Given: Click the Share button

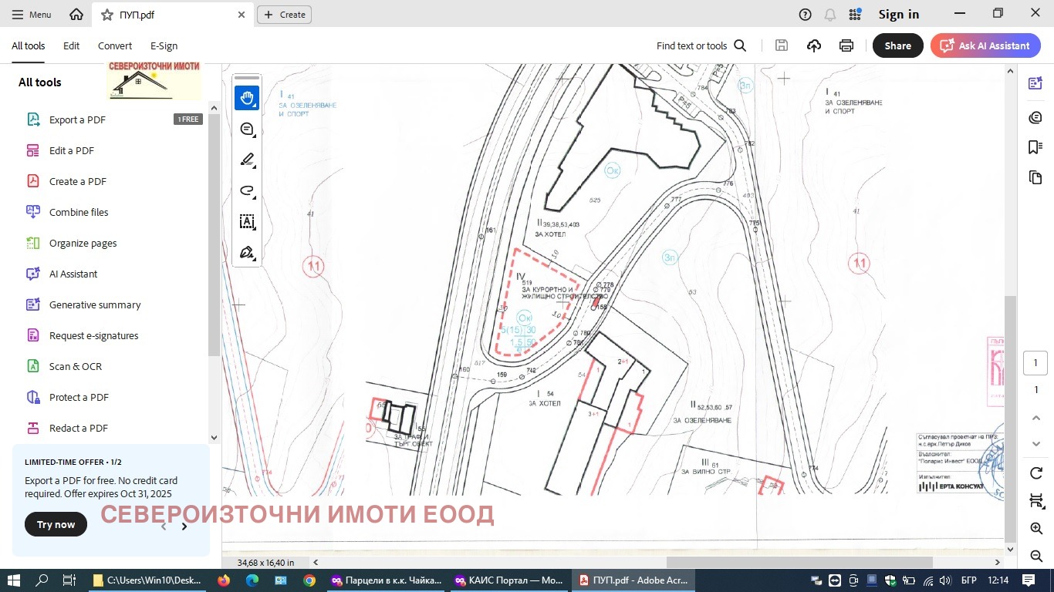Looking at the screenshot, I should pyautogui.click(x=897, y=45).
